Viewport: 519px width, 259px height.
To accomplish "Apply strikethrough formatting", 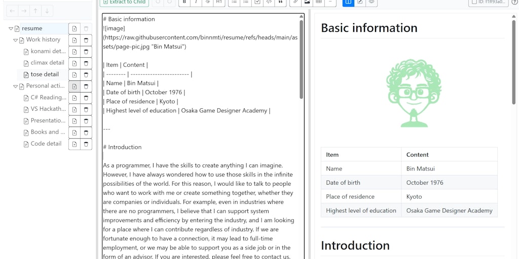I will coord(207,2).
